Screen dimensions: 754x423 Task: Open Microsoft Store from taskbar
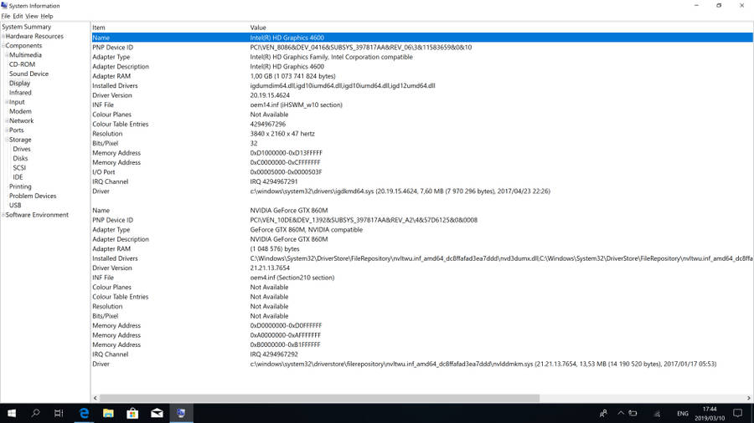click(x=132, y=413)
